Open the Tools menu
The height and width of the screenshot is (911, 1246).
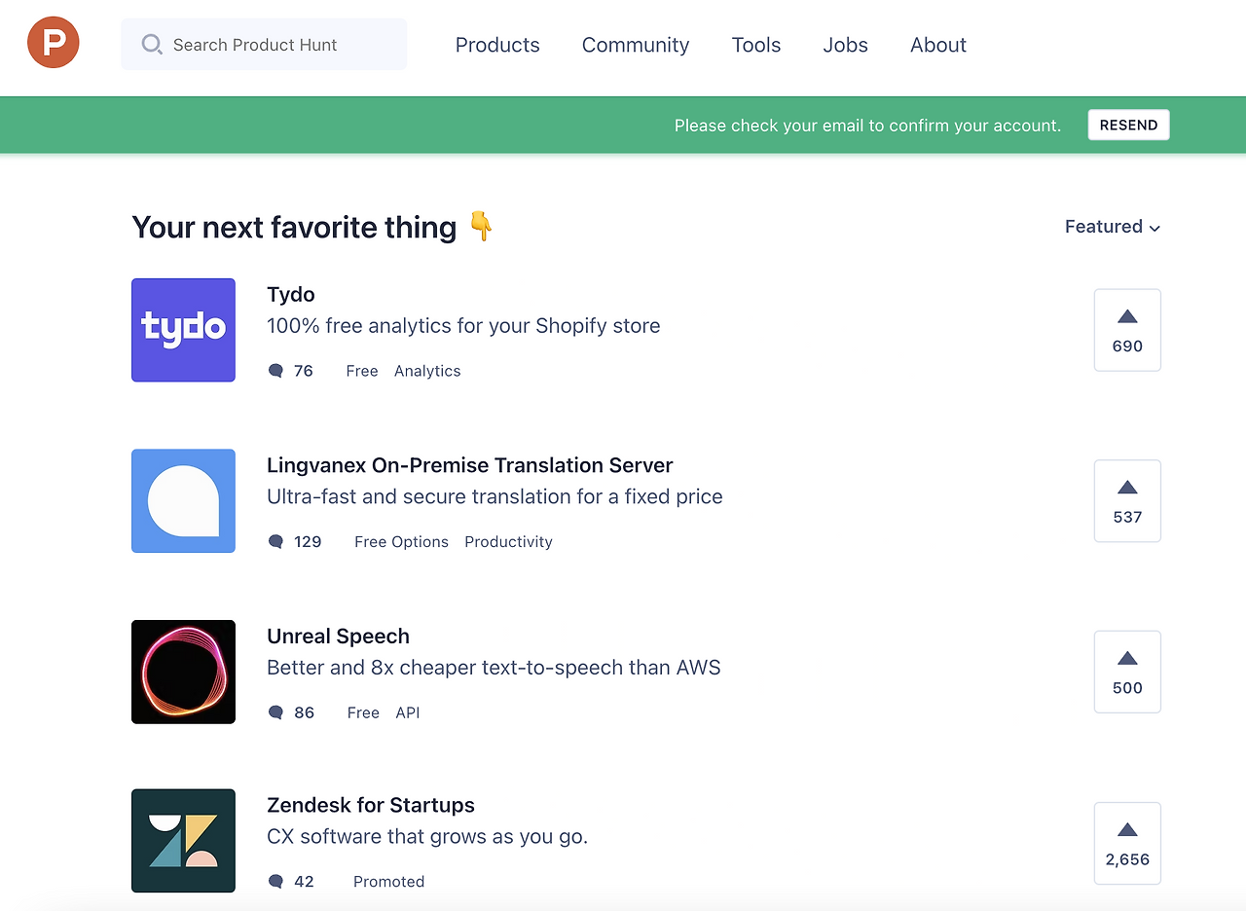coord(756,45)
